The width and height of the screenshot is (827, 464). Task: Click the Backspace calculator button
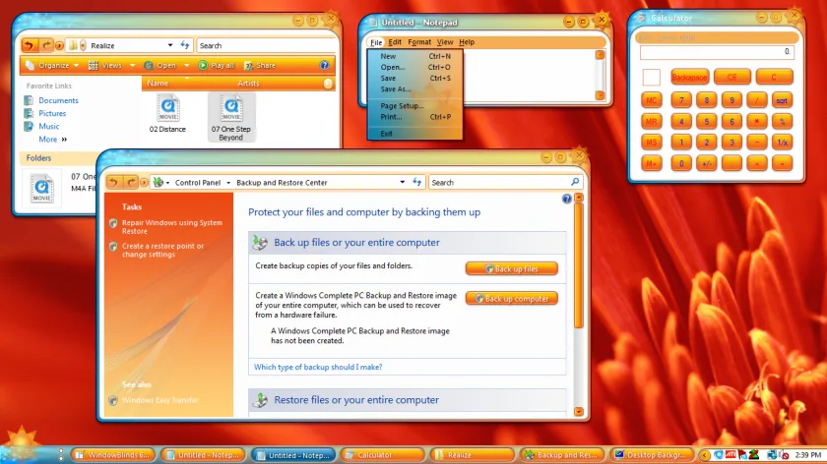pos(689,78)
